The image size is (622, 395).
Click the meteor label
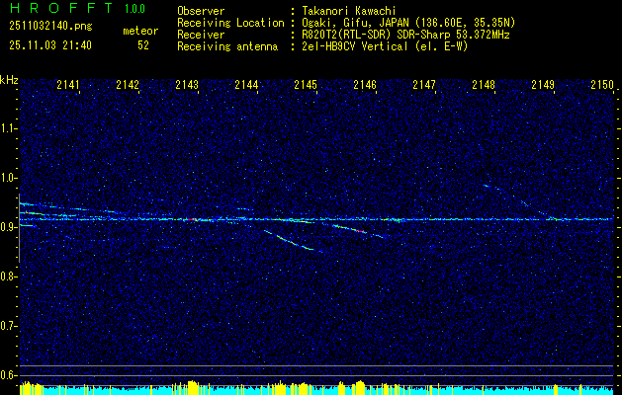pos(140,31)
